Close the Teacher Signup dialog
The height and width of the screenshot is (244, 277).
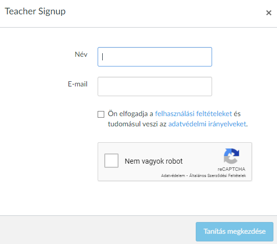click(269, 13)
